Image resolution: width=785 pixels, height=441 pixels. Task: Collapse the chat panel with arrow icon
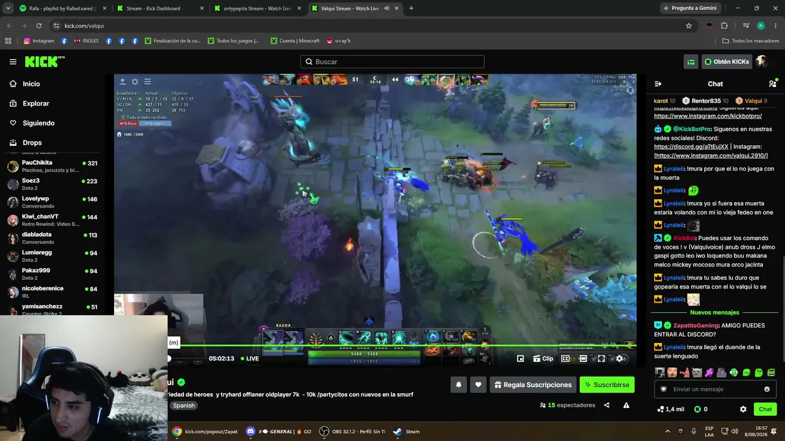click(658, 84)
